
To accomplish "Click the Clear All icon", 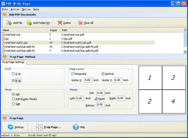I will click(80, 23).
